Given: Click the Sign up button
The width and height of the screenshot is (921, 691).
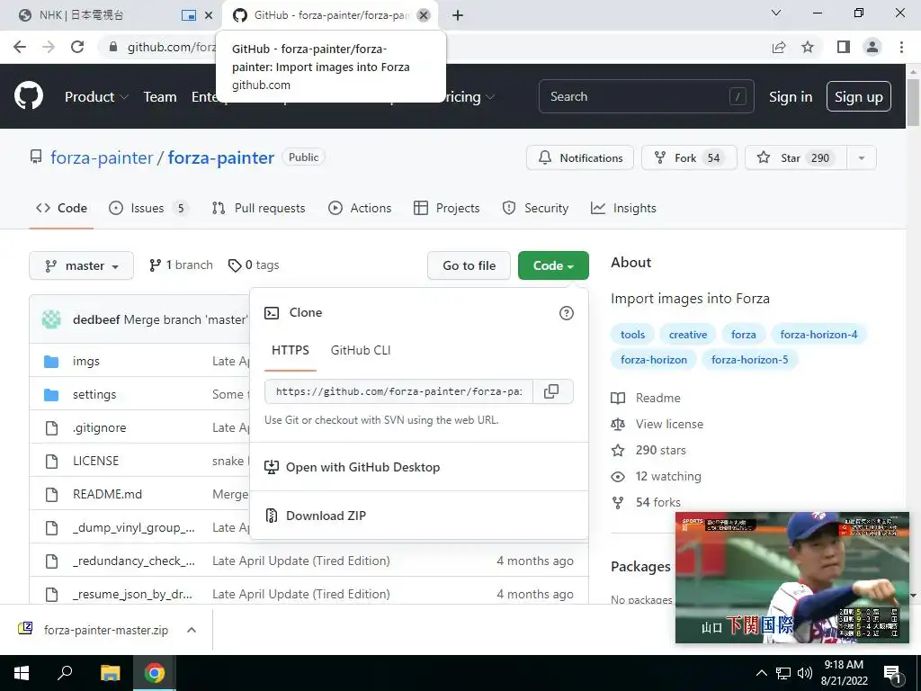Looking at the screenshot, I should pos(859,97).
